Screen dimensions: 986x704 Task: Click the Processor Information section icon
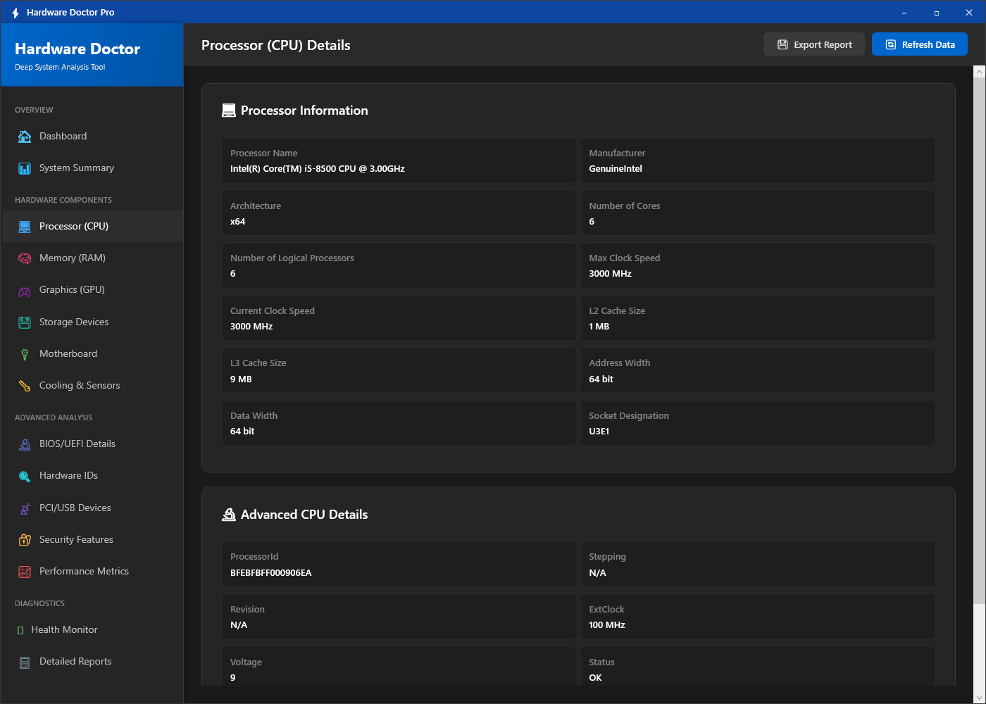click(x=228, y=111)
